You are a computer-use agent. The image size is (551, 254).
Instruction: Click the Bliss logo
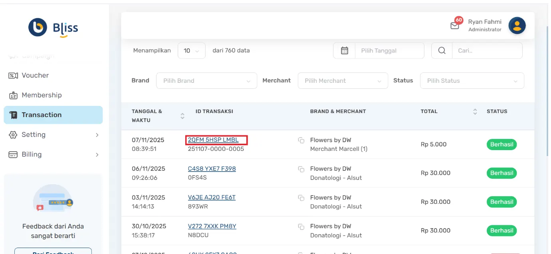(x=54, y=27)
